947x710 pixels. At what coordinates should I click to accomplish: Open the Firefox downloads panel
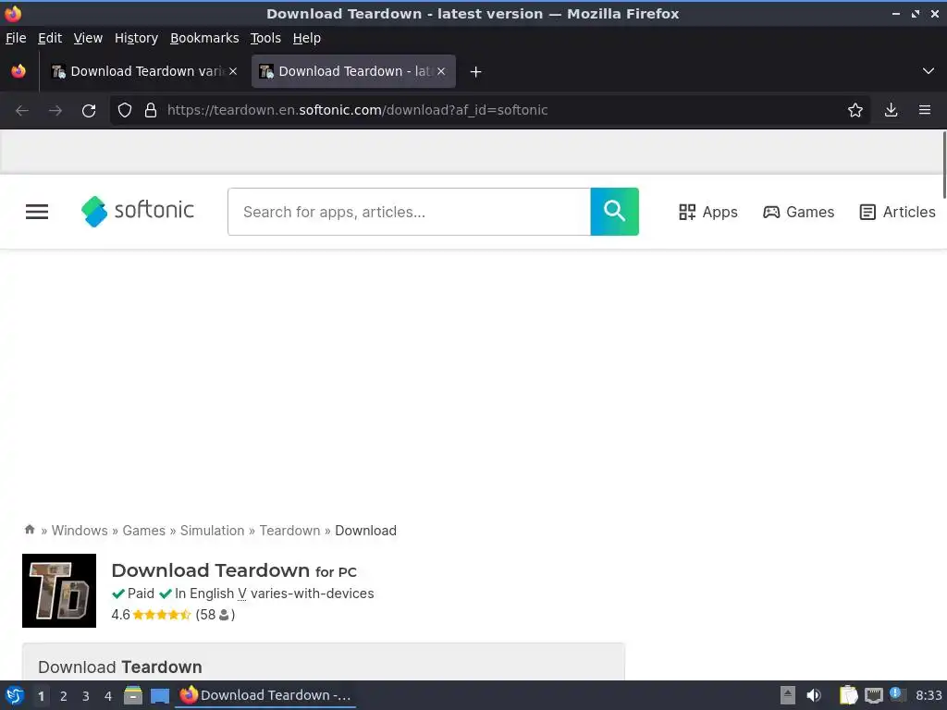click(891, 111)
